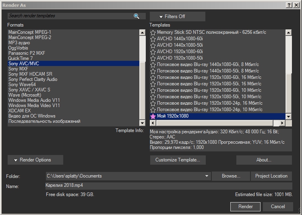
Task: Star Blu-ray 1440x1080-60i, 8 Мбит/с template
Action: coord(153,65)
